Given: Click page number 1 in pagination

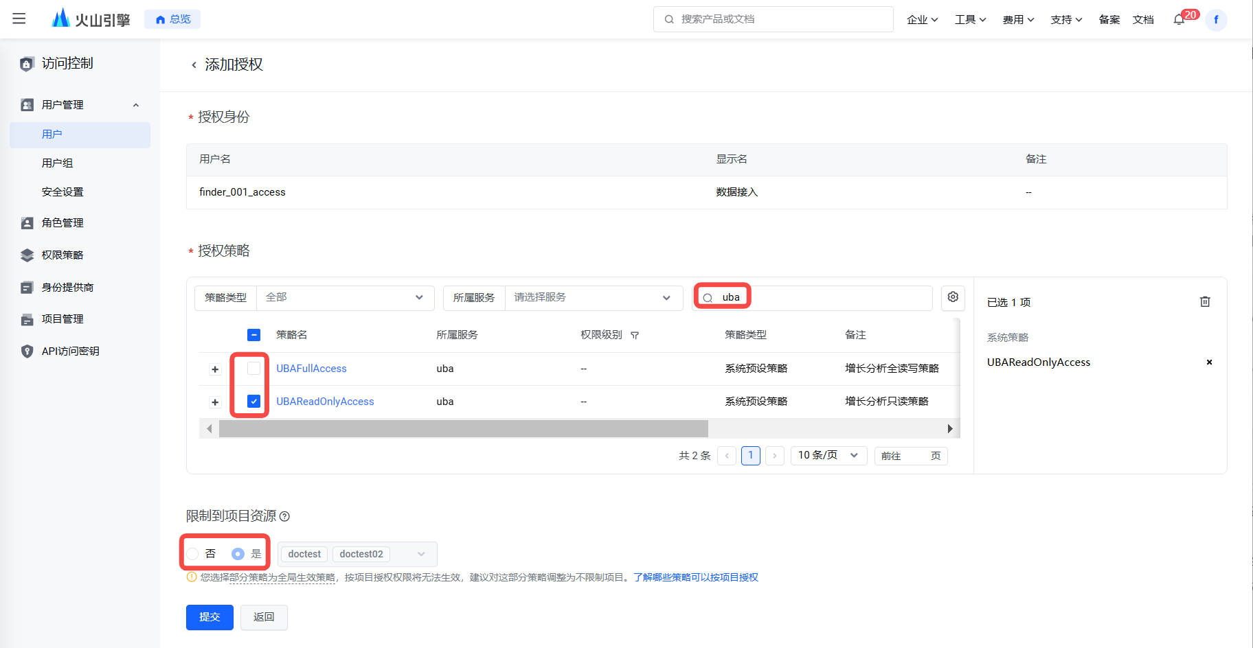Looking at the screenshot, I should (x=751, y=456).
